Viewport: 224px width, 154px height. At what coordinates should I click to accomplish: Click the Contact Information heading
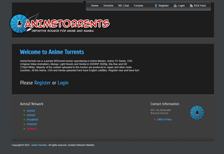click(x=165, y=104)
